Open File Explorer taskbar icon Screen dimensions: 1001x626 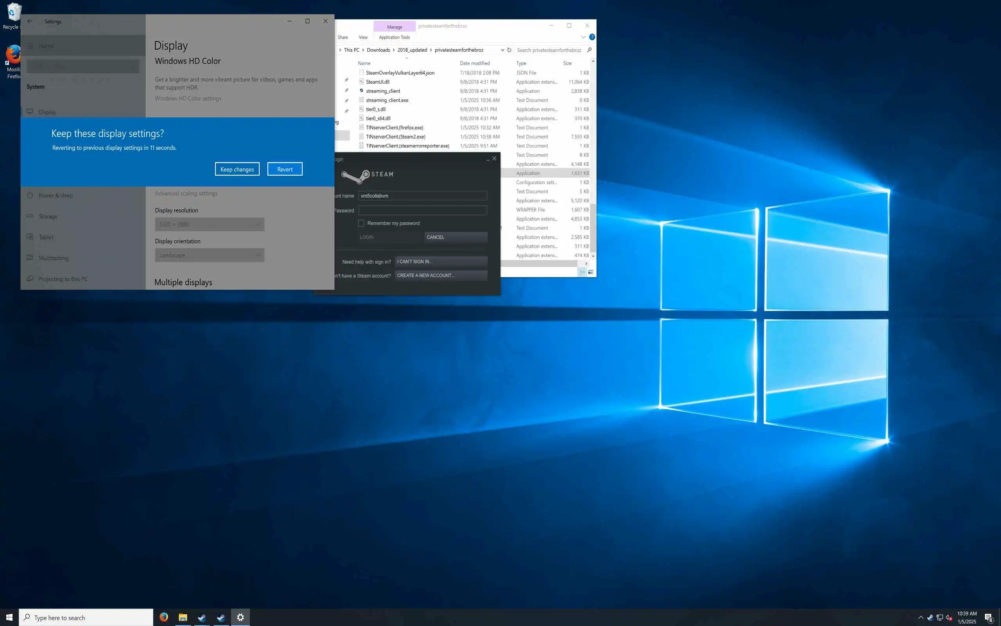[183, 617]
